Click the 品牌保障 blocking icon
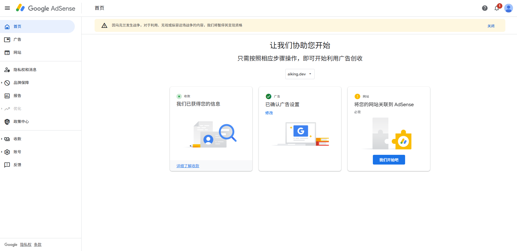Image resolution: width=517 pixels, height=251 pixels. (7, 83)
